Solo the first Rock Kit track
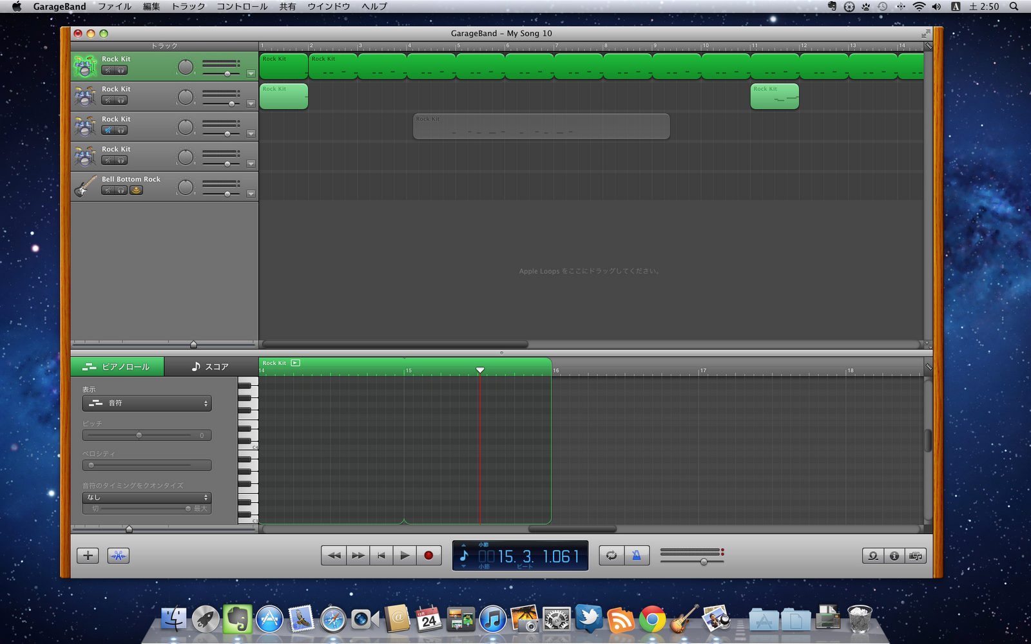1031x644 pixels. [121, 70]
